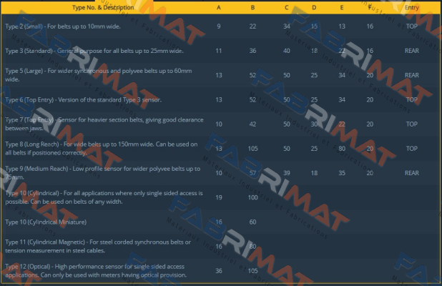Select the 'Type 11 (Cylindrical Magnetic)' description text
This screenshot has width=442, height=286.
[98, 246]
